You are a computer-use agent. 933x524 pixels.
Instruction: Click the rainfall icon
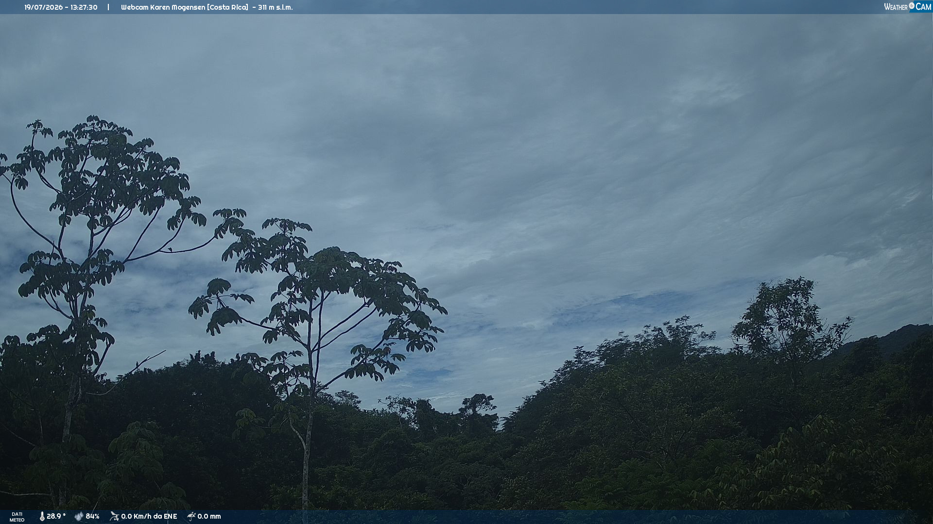[191, 517]
